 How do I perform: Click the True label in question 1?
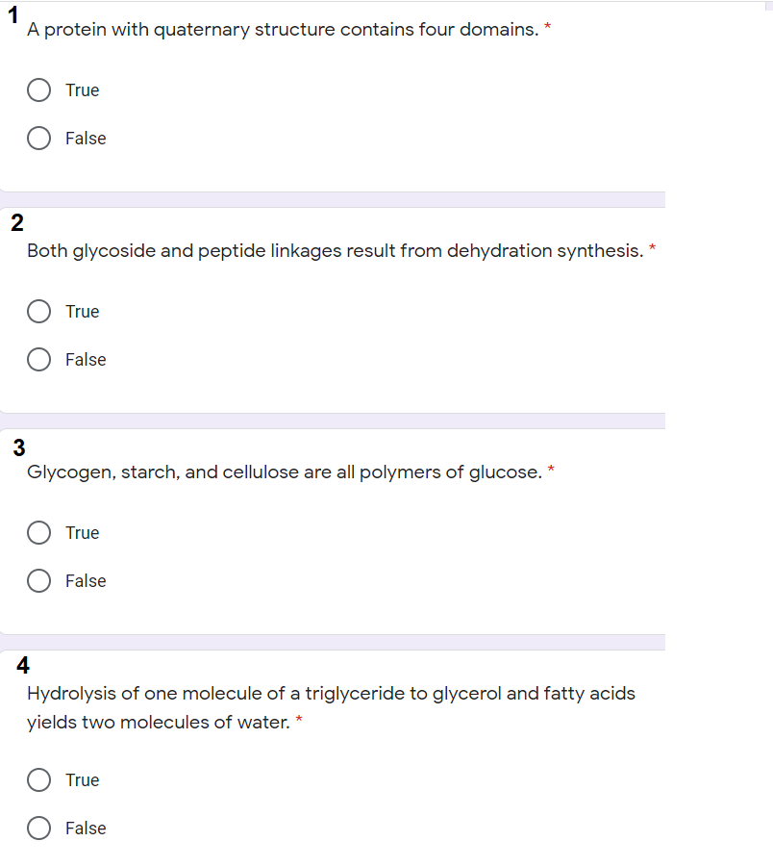83,89
